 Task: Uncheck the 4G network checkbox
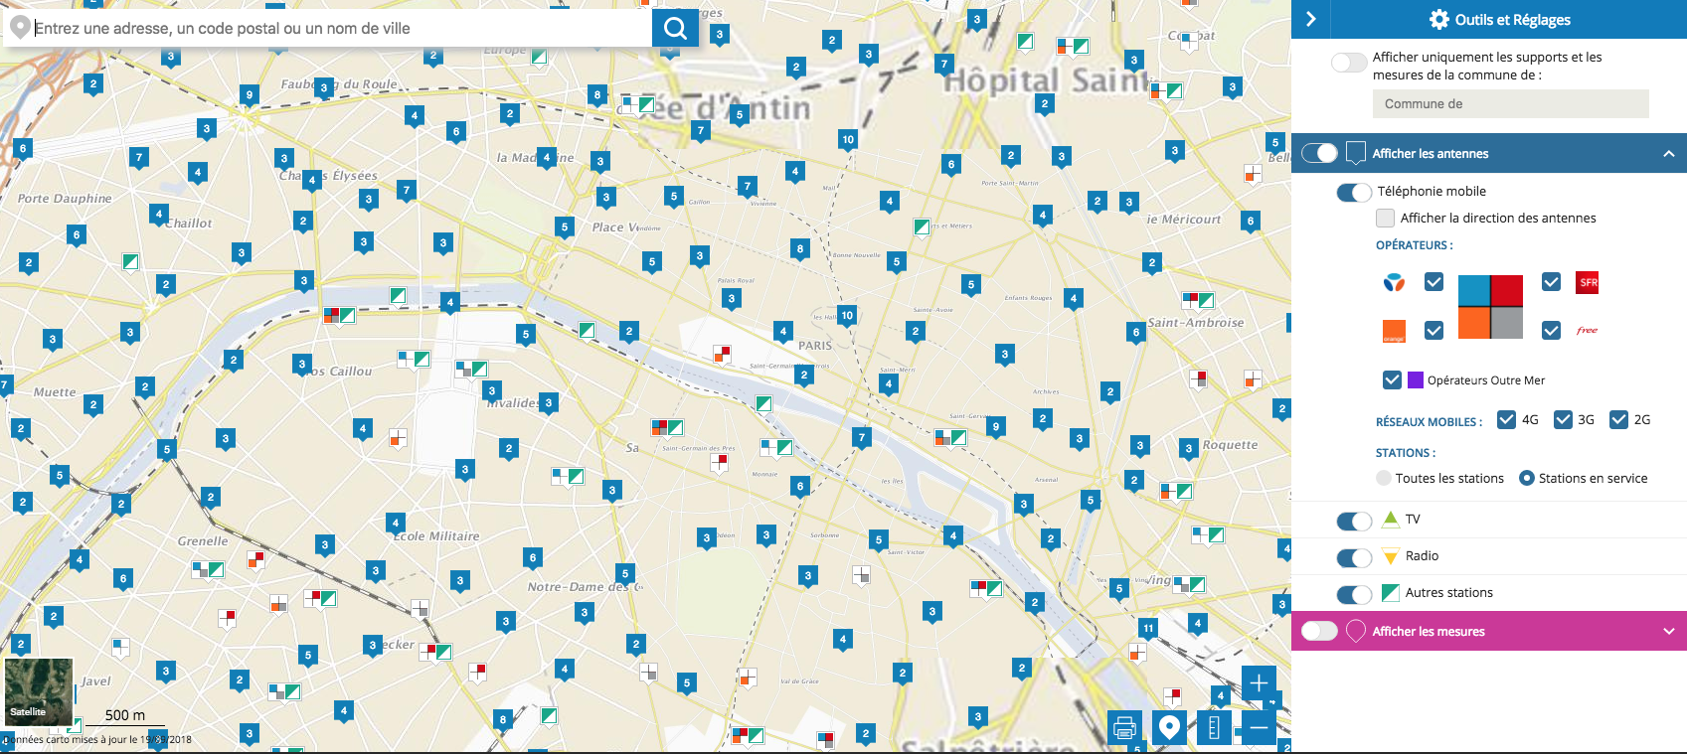click(x=1506, y=420)
